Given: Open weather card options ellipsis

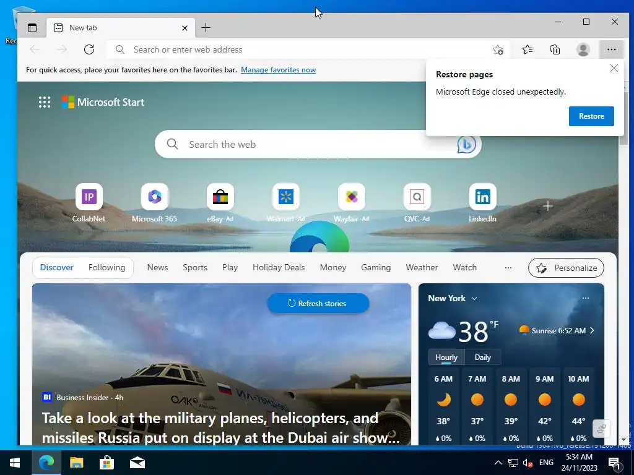Looking at the screenshot, I should click(x=586, y=298).
